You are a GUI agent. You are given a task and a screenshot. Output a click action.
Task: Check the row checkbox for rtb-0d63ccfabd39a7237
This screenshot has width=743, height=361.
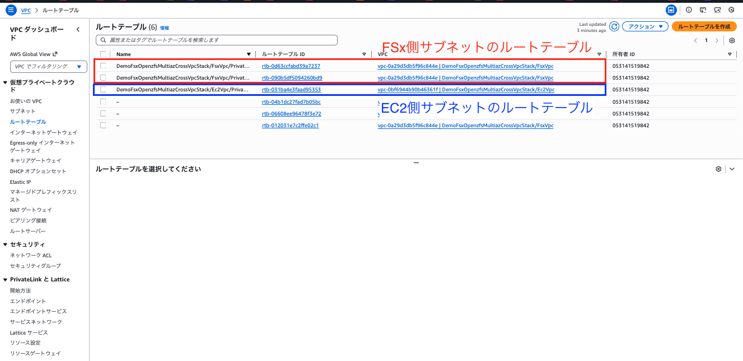click(102, 66)
